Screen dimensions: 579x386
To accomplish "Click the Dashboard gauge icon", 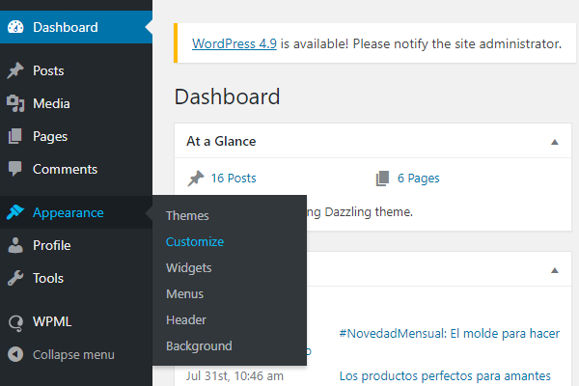I will coord(14,27).
